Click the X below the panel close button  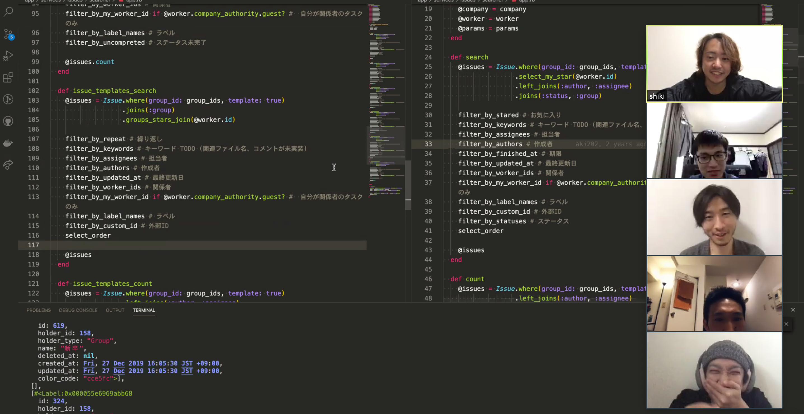pos(786,324)
